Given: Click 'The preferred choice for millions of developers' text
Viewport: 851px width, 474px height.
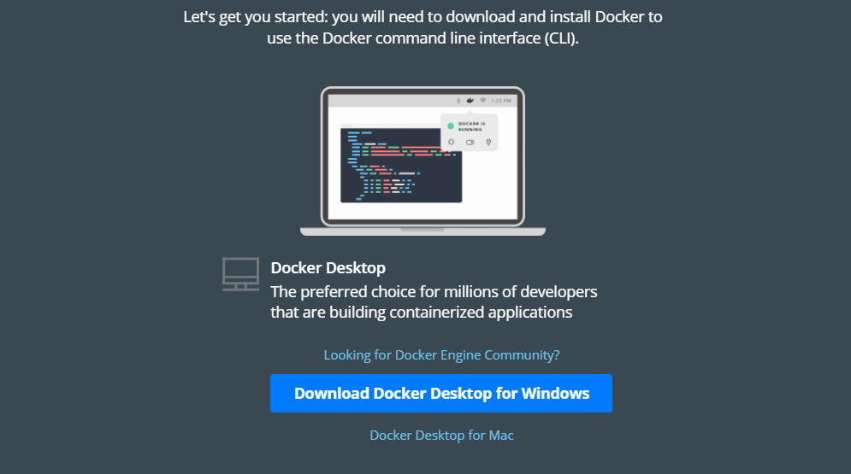Looking at the screenshot, I should [x=434, y=291].
